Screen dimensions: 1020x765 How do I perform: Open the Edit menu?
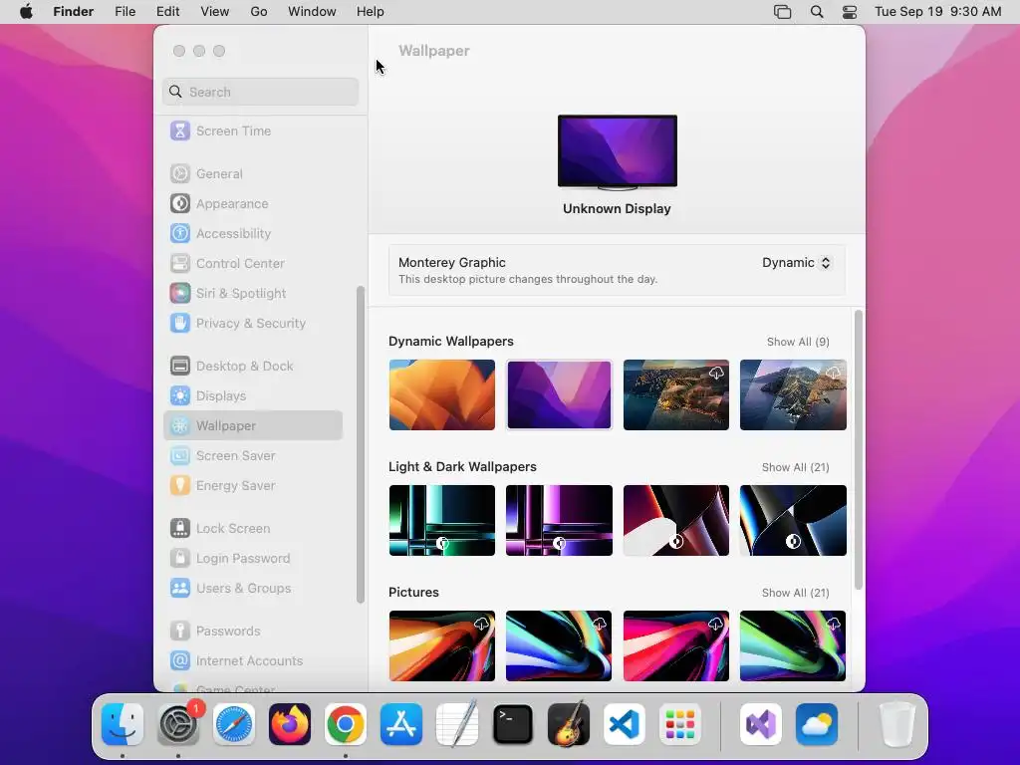point(167,12)
